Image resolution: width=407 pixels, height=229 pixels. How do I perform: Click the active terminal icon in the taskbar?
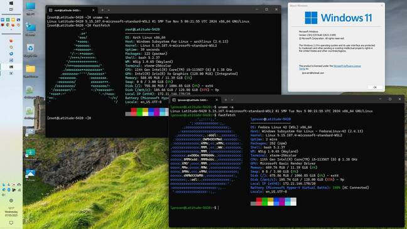pos(11,67)
